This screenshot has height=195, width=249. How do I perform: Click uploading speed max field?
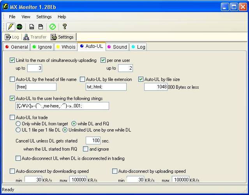180,179
